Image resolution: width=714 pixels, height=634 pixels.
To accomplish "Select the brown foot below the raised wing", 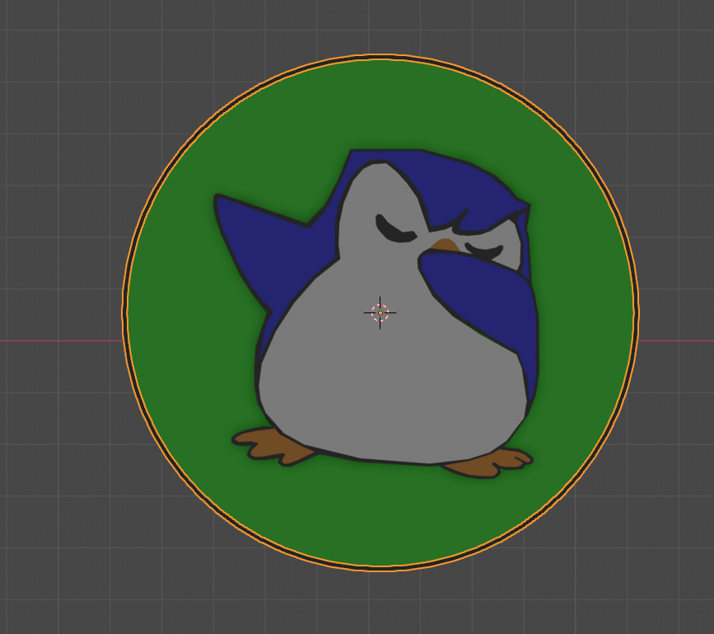I will 273,447.
